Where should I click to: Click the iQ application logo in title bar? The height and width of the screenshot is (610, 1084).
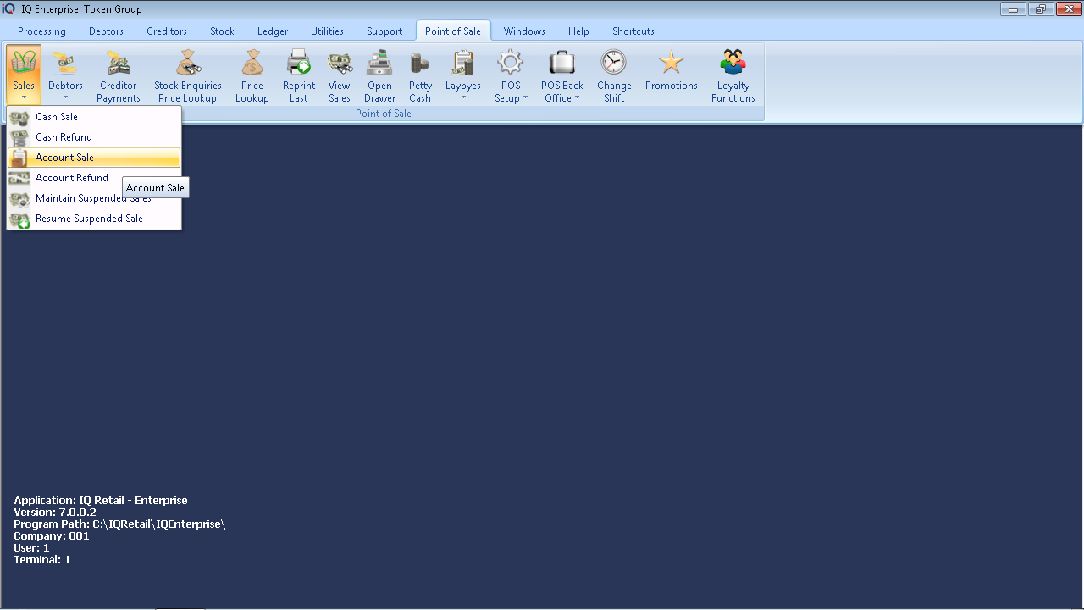click(8, 8)
